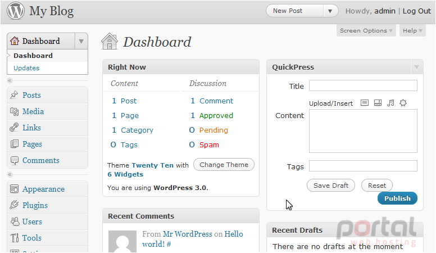Screen dimensions: 436x253
Task: Open the New Post dropdown arrow
Action: point(330,11)
